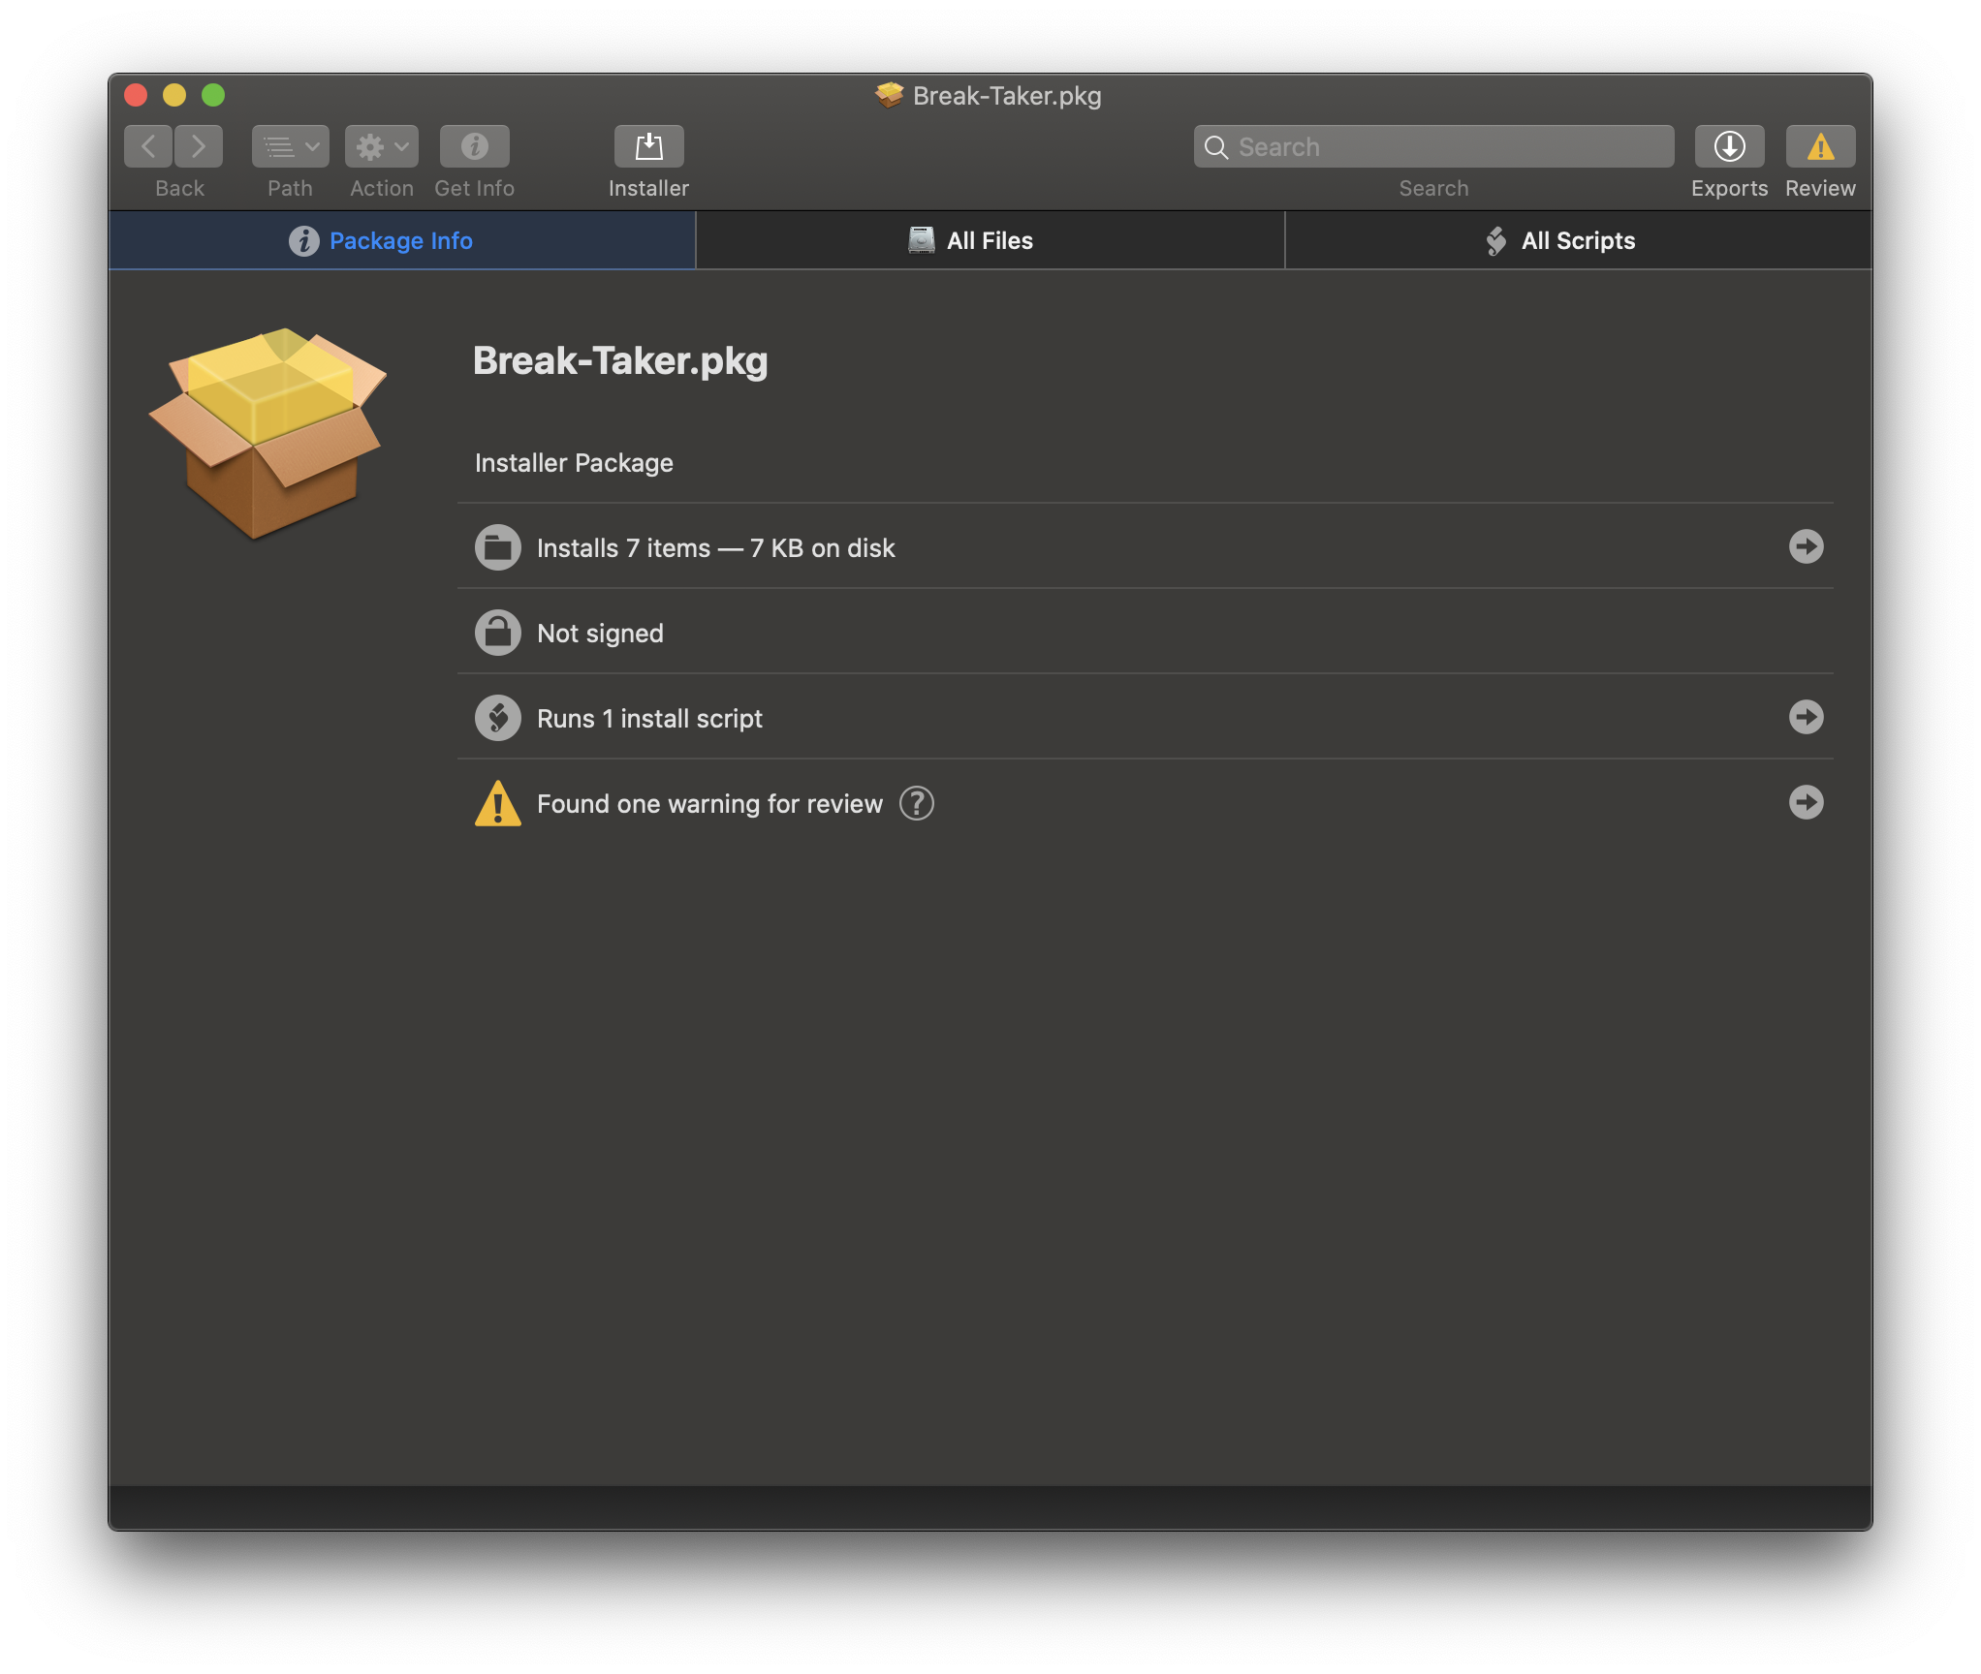Image resolution: width=1981 pixels, height=1674 pixels.
Task: Open the Action gear dropdown
Action: [381, 146]
